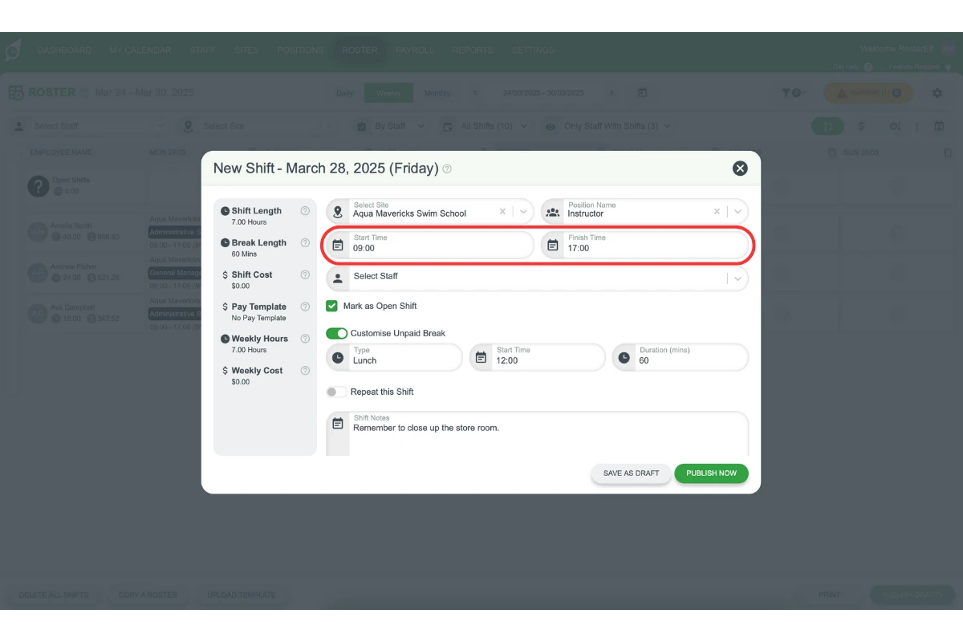
Task: Go to next week arrow in roster
Action: tap(612, 93)
